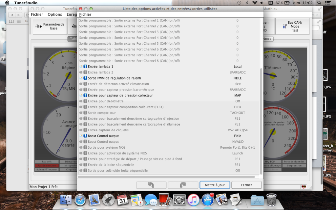Image resolution: width=336 pixels, height=210 pixels.
Task: Go back using Safari's back arrow
Action: [x=12, y=15]
